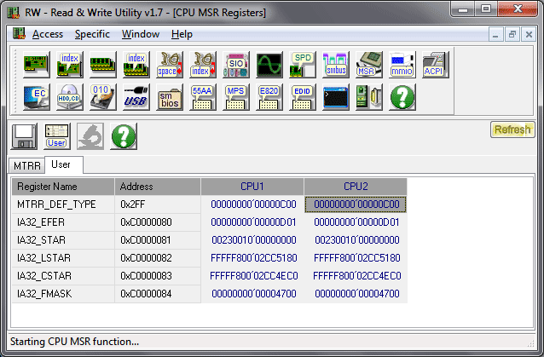Image resolution: width=544 pixels, height=357 pixels.
Task: Switch to the MTRR tab
Action: click(27, 165)
